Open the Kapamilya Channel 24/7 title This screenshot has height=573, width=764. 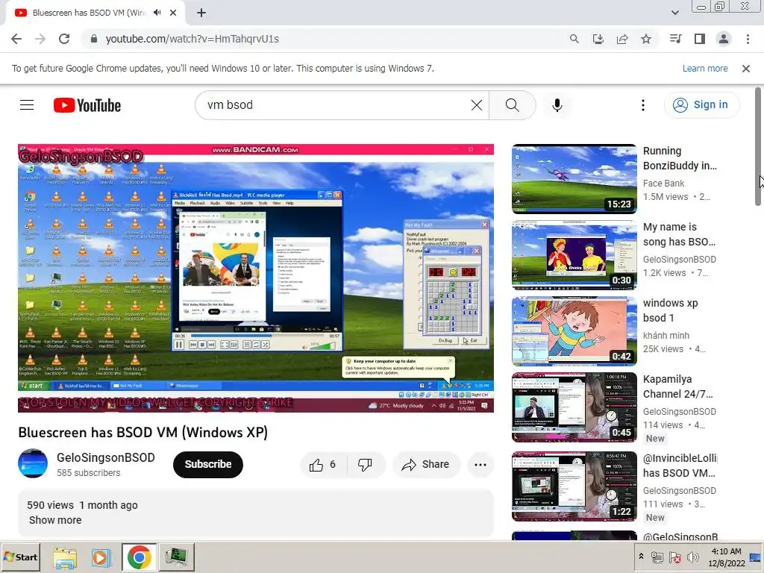tap(677, 386)
